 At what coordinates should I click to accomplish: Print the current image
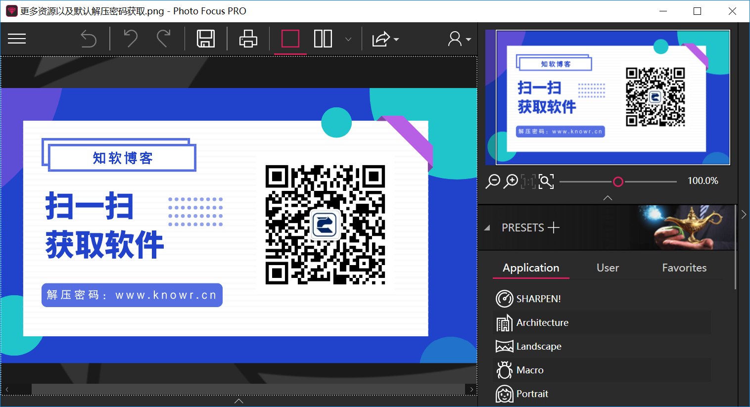(248, 39)
